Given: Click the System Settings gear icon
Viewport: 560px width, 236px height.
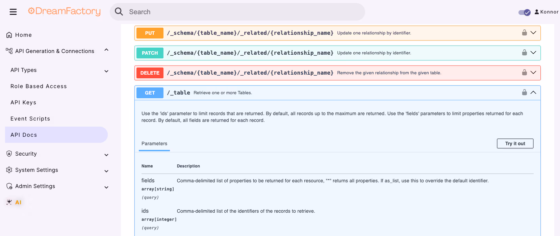Looking at the screenshot, I should 9,170.
